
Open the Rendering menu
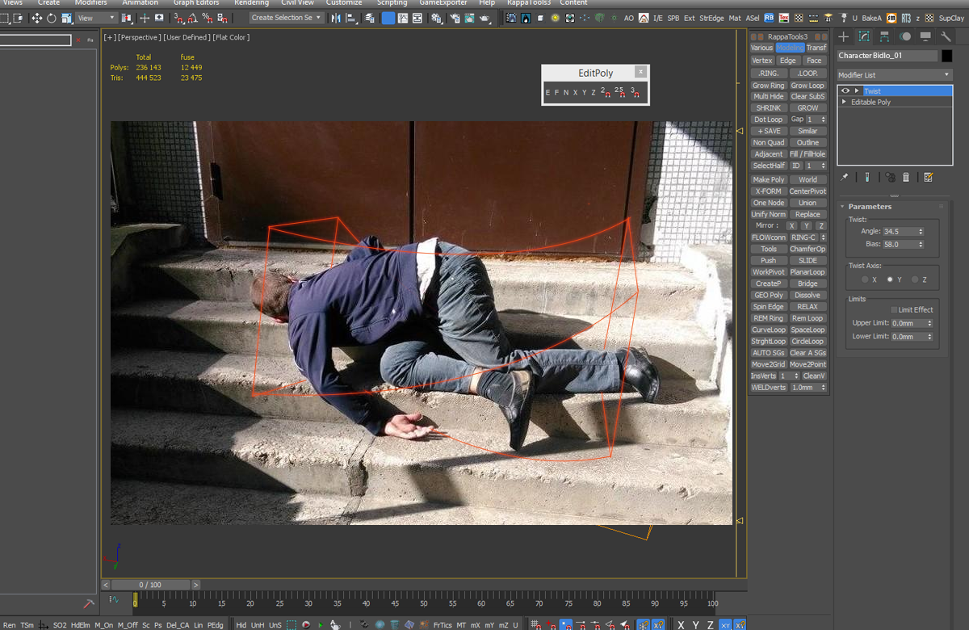251,3
